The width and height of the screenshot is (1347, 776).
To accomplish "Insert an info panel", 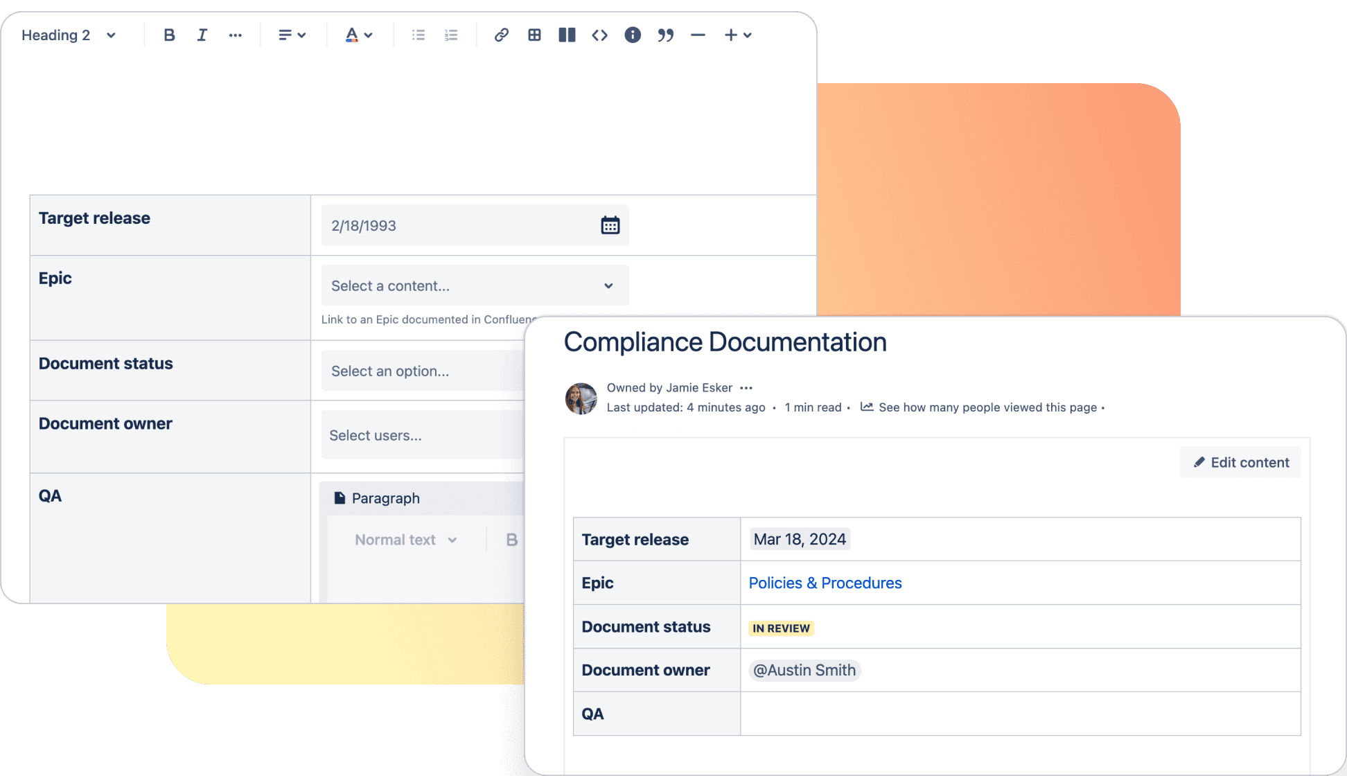I will [x=632, y=35].
